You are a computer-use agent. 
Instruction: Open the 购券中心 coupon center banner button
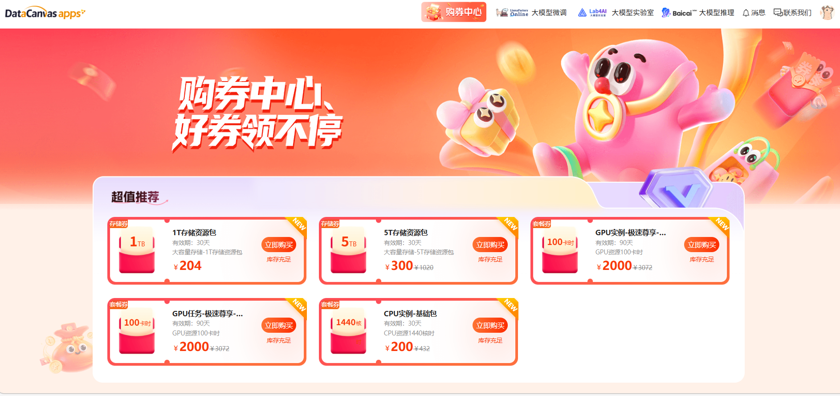coord(453,12)
